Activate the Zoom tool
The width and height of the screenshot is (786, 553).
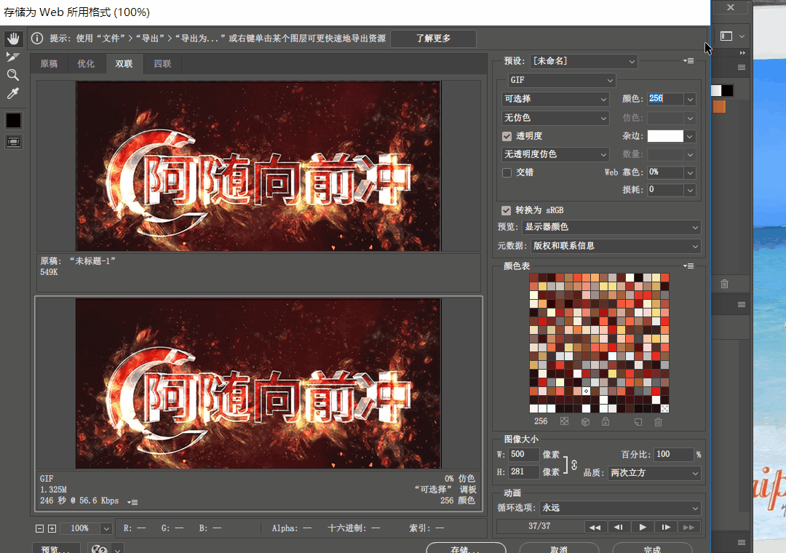[13, 74]
